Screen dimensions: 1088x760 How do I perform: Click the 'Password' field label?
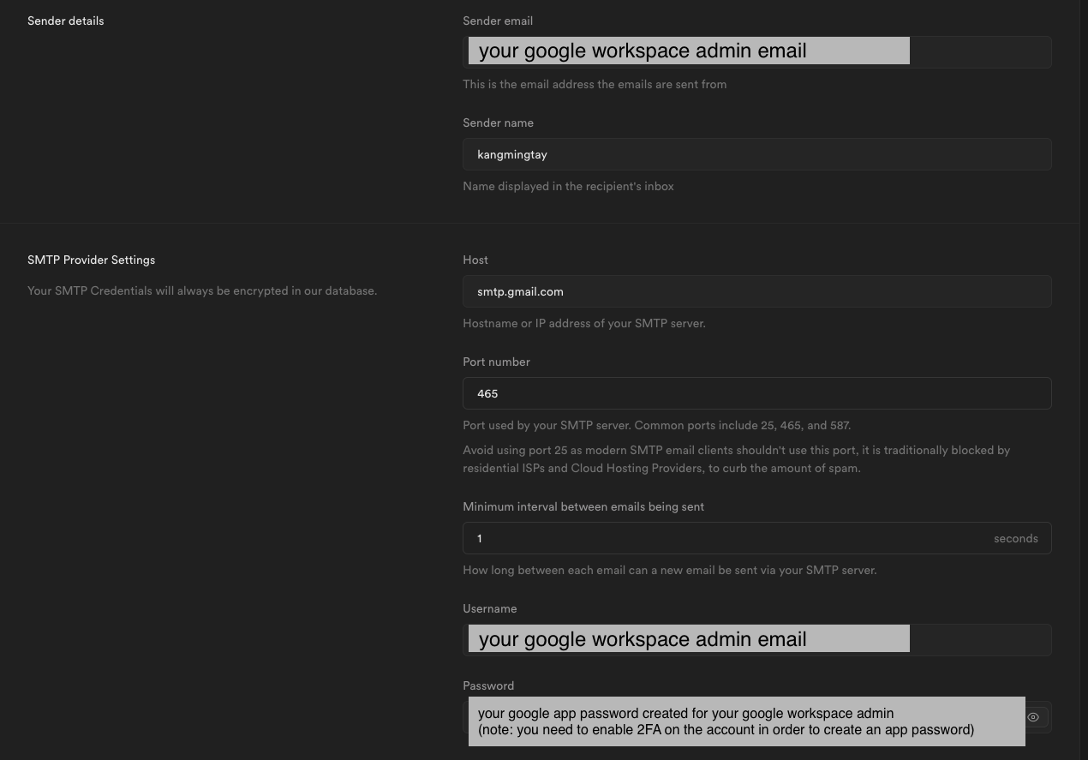488,685
